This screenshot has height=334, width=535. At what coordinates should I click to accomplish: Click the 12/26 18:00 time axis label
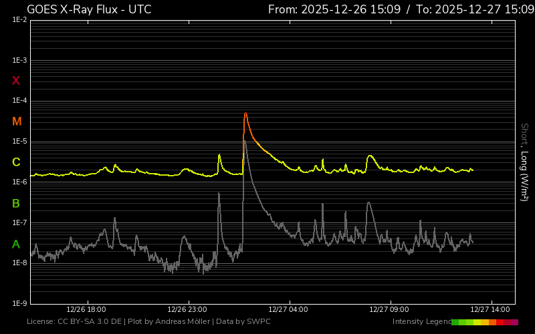tap(86, 310)
